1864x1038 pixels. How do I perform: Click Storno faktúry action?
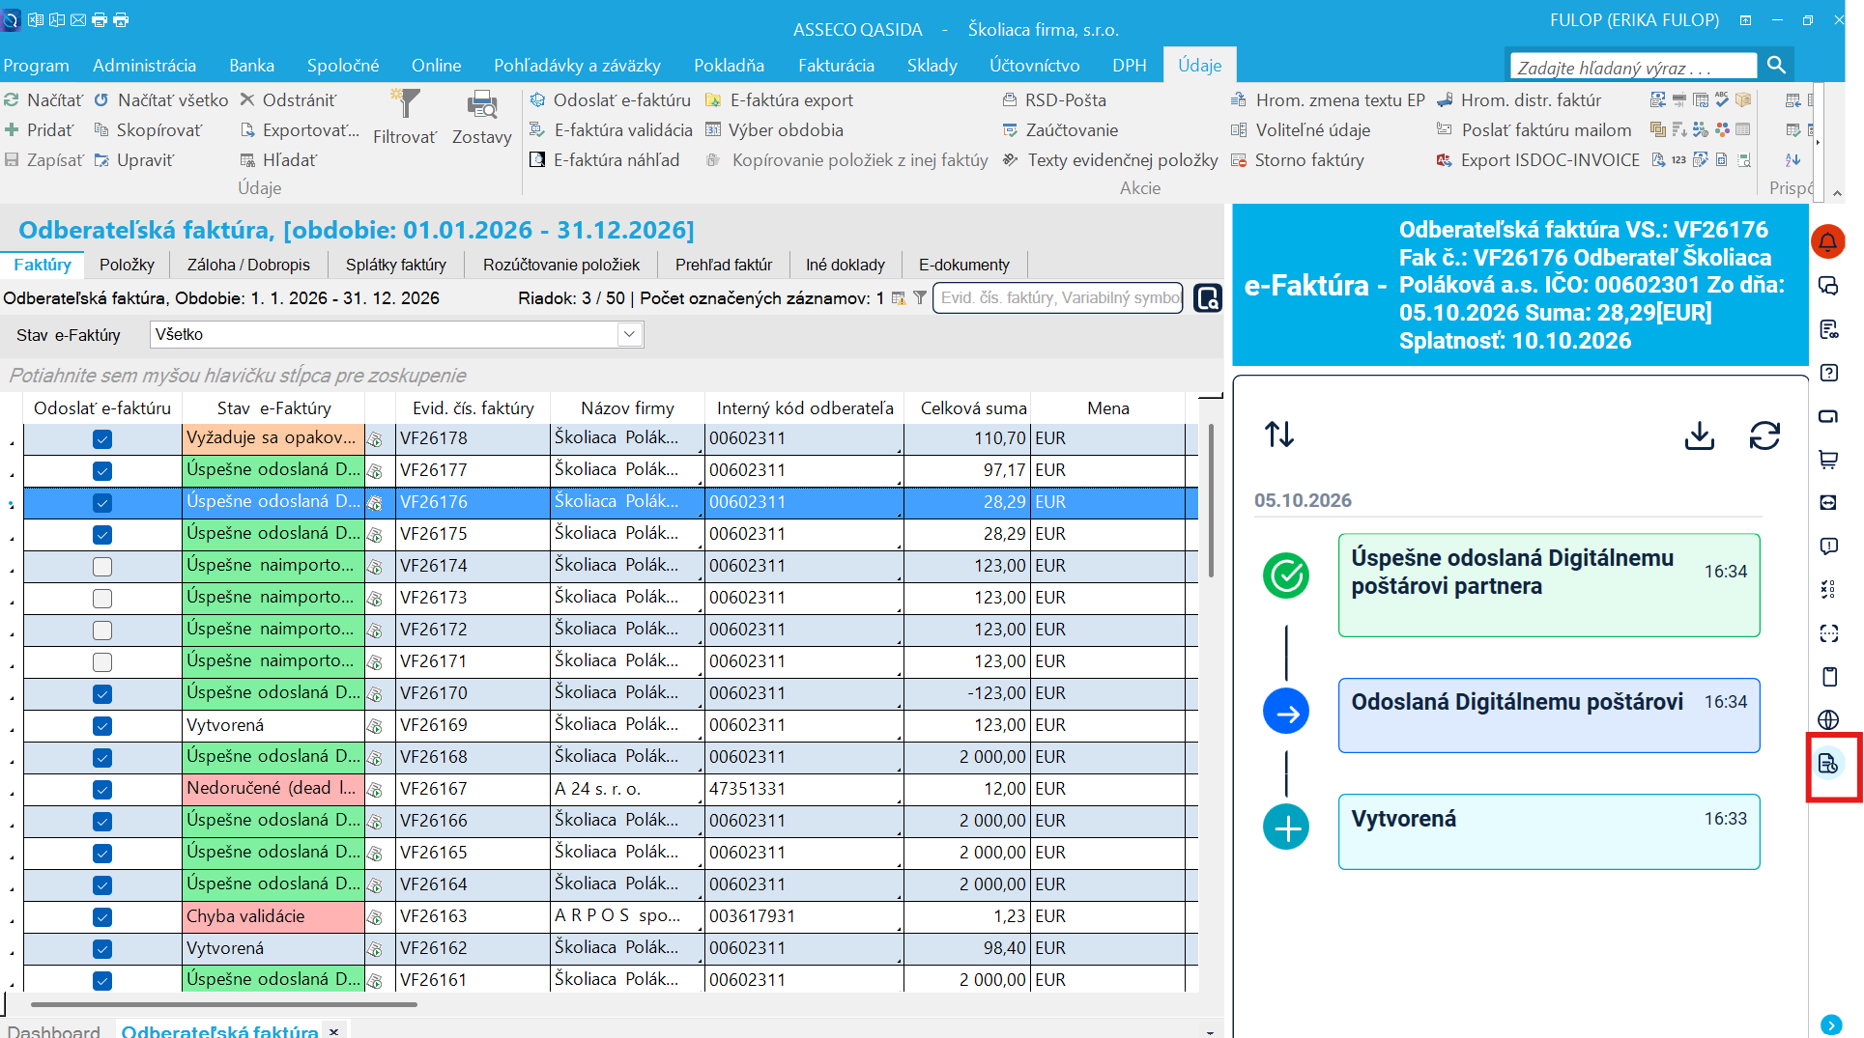1298,160
